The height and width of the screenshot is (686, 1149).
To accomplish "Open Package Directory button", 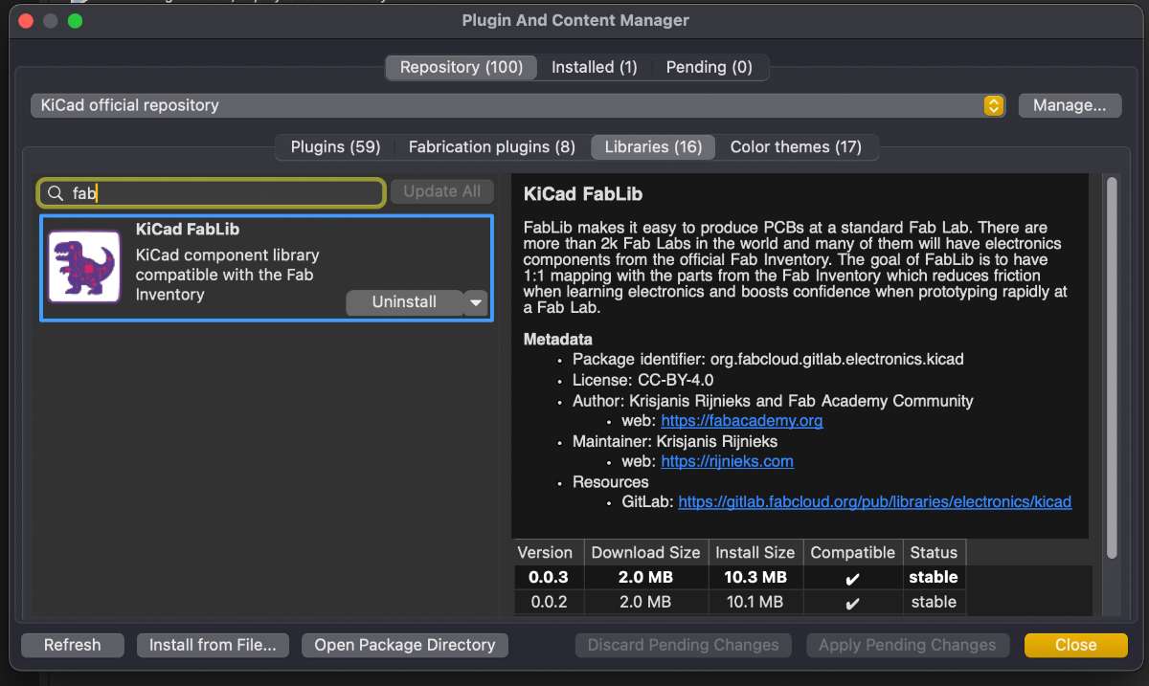I will coord(404,645).
